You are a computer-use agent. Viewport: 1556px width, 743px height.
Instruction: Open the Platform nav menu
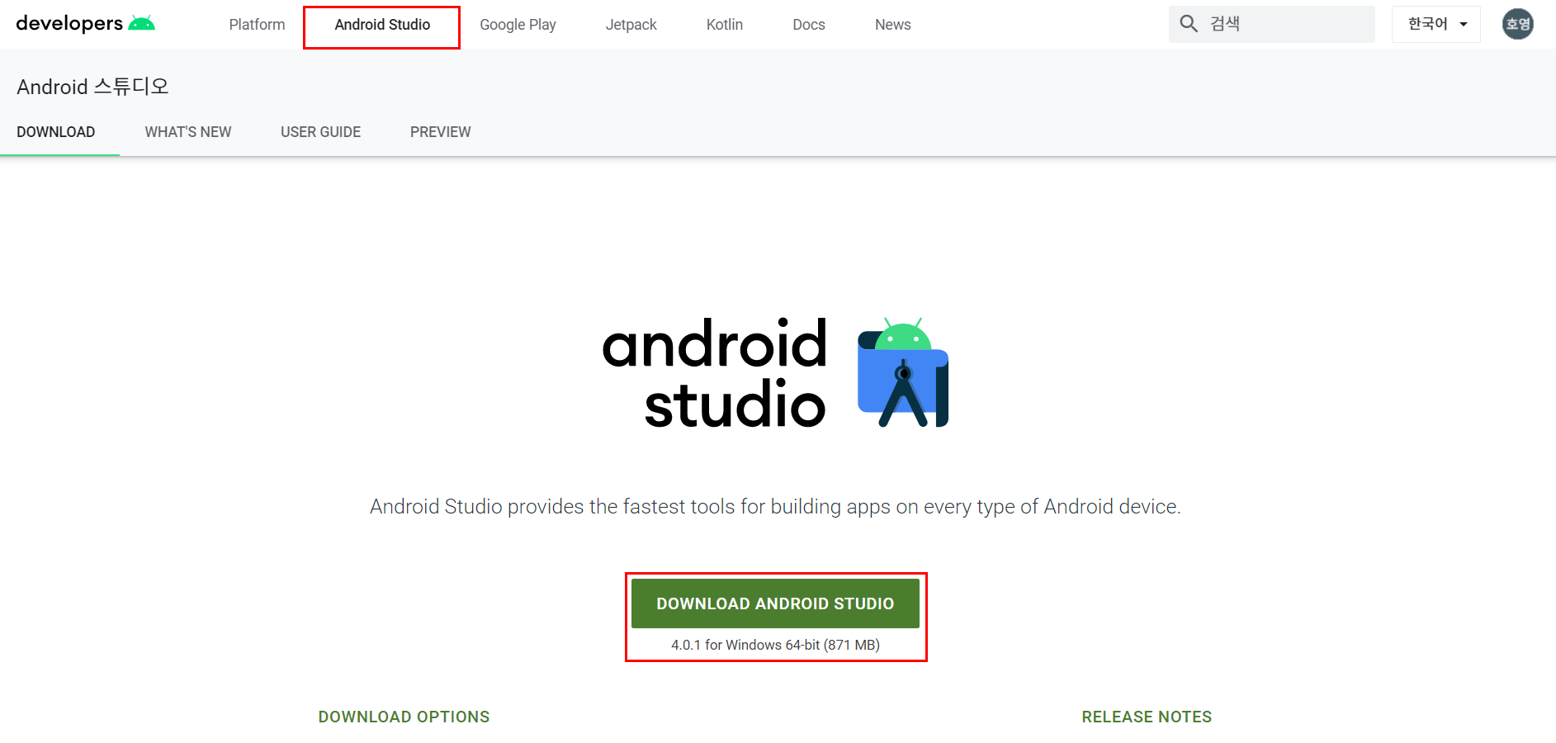257,25
